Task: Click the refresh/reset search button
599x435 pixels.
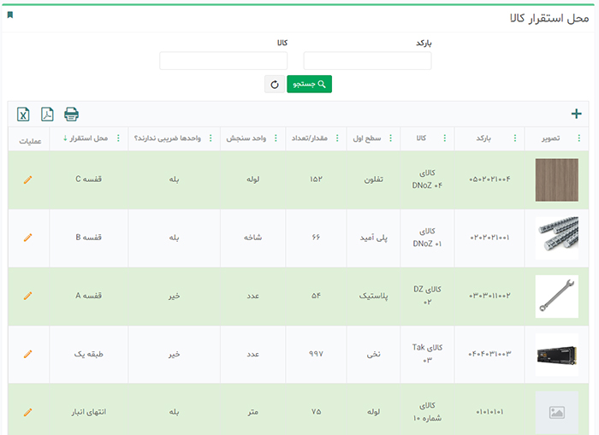Action: coord(275,85)
